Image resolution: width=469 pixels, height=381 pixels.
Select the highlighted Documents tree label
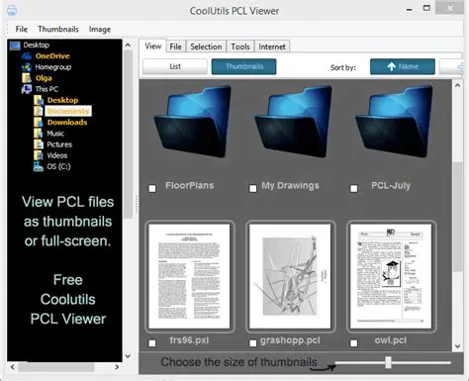click(68, 111)
